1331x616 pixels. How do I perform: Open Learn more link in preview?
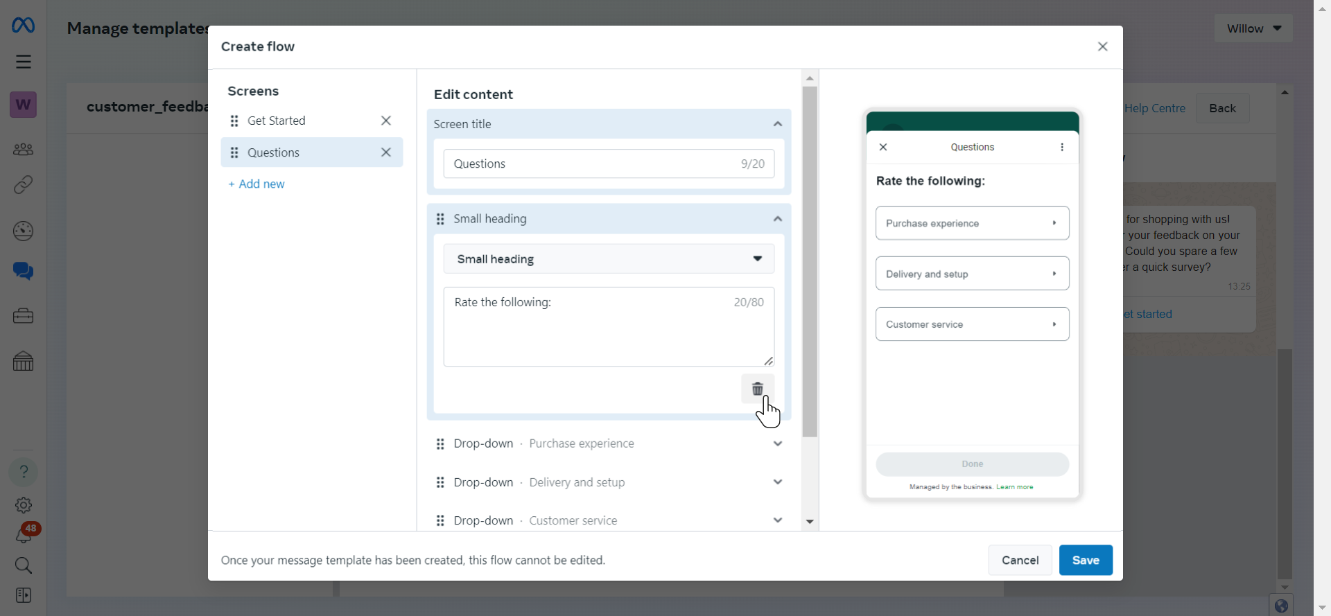pos(1015,487)
